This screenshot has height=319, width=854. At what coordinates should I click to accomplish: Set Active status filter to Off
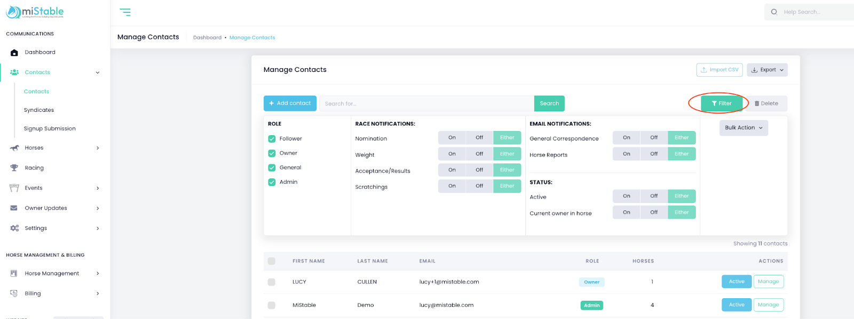pyautogui.click(x=653, y=196)
